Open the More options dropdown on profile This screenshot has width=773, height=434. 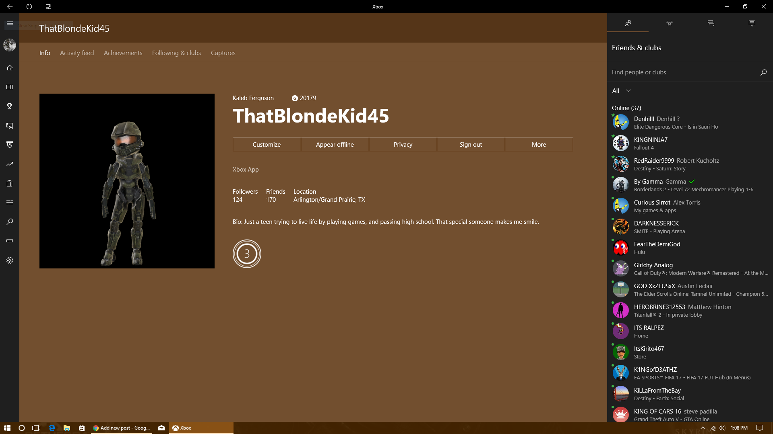coord(539,144)
